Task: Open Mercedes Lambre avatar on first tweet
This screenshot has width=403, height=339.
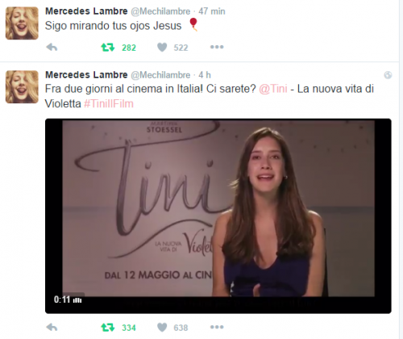Action: [22, 23]
